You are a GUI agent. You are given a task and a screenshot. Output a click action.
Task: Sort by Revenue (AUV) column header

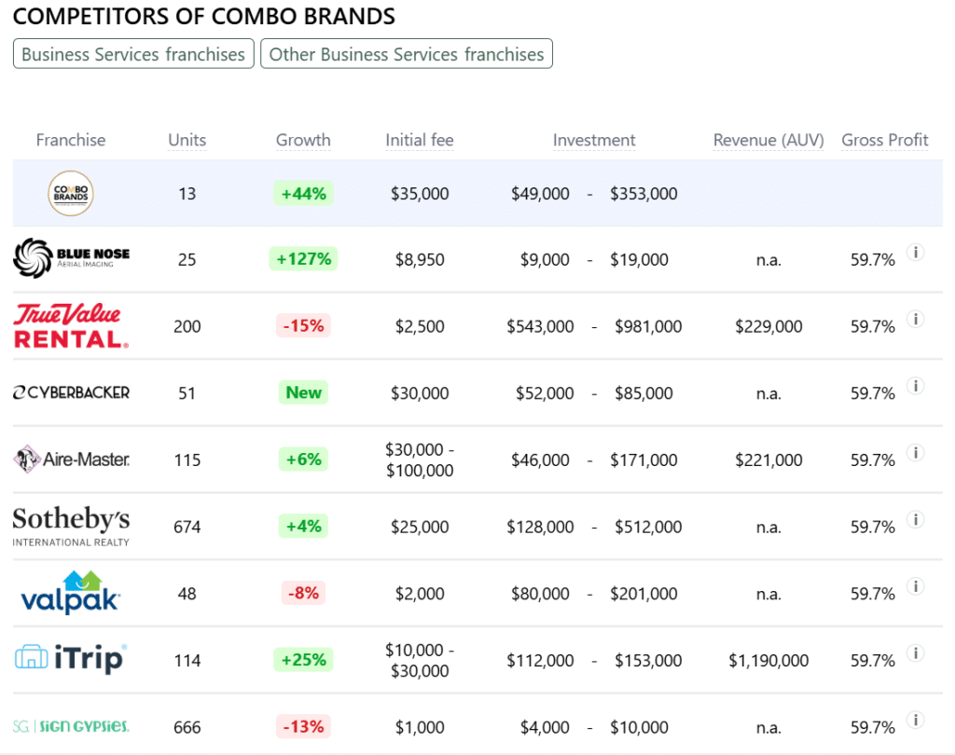point(768,140)
